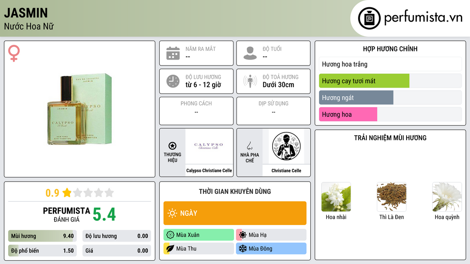This screenshot has width=470, height=264.
Task: Click the leaf icon for Mùa Thu
Action: [x=170, y=248]
